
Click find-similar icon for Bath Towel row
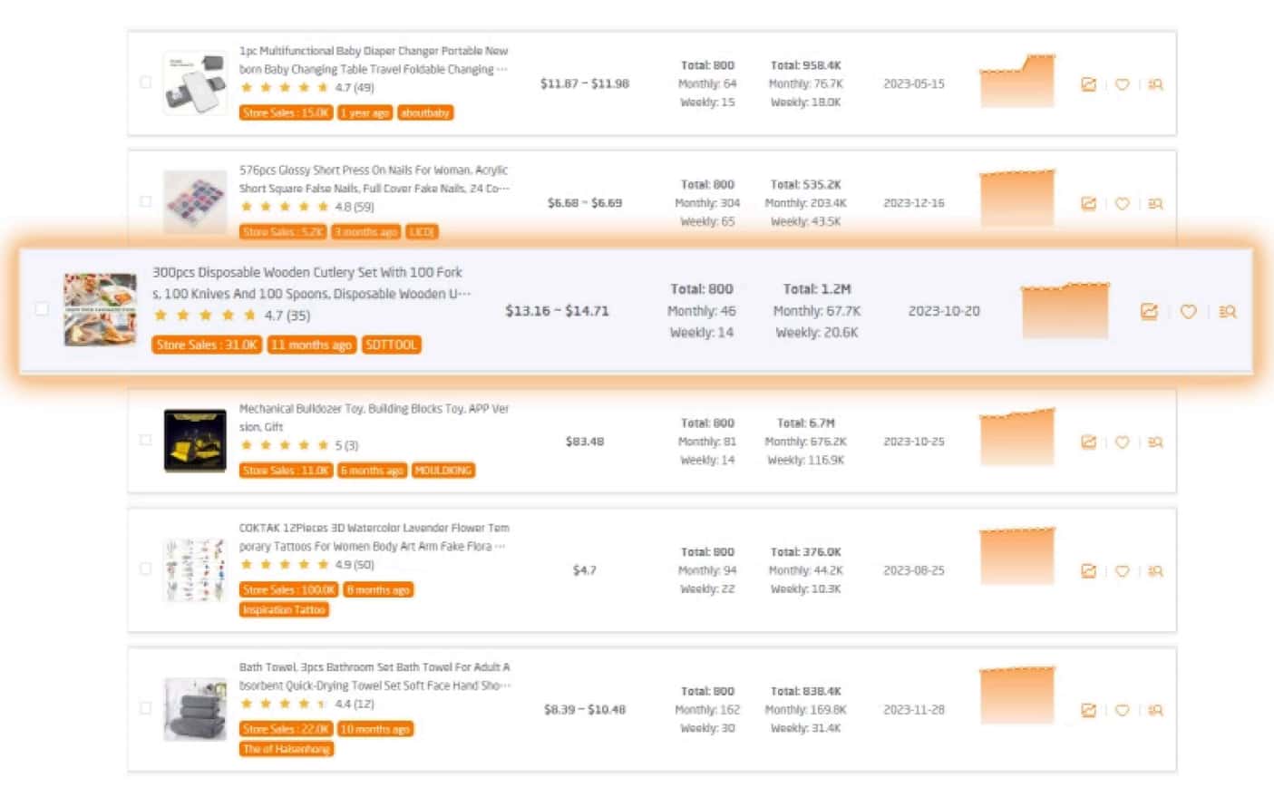[x=1155, y=711]
